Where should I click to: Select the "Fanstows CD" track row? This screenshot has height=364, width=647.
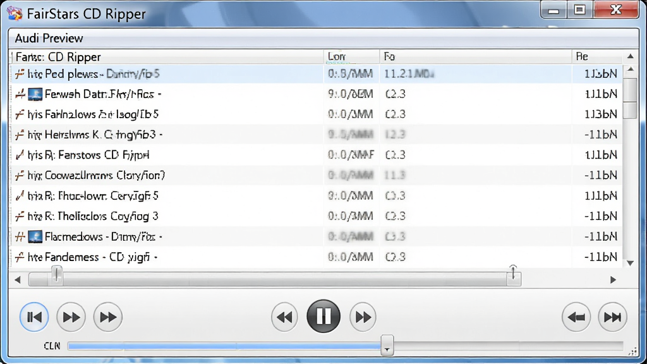316,155
